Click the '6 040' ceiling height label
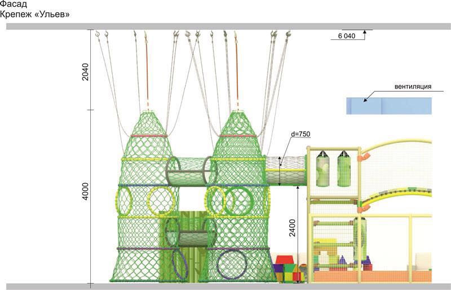Screen dimensions: 451x290 click(x=347, y=36)
